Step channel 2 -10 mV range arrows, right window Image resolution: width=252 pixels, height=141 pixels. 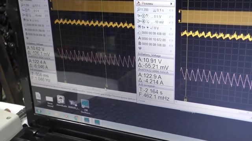[171, 23]
